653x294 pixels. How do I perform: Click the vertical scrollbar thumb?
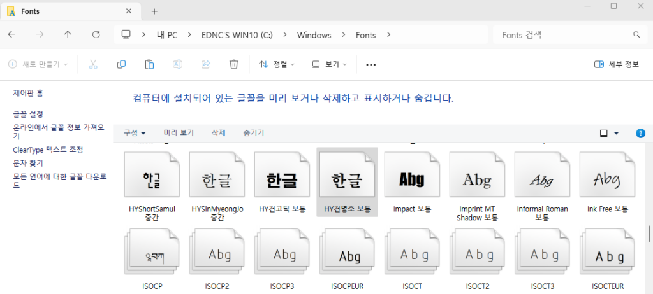649,234
